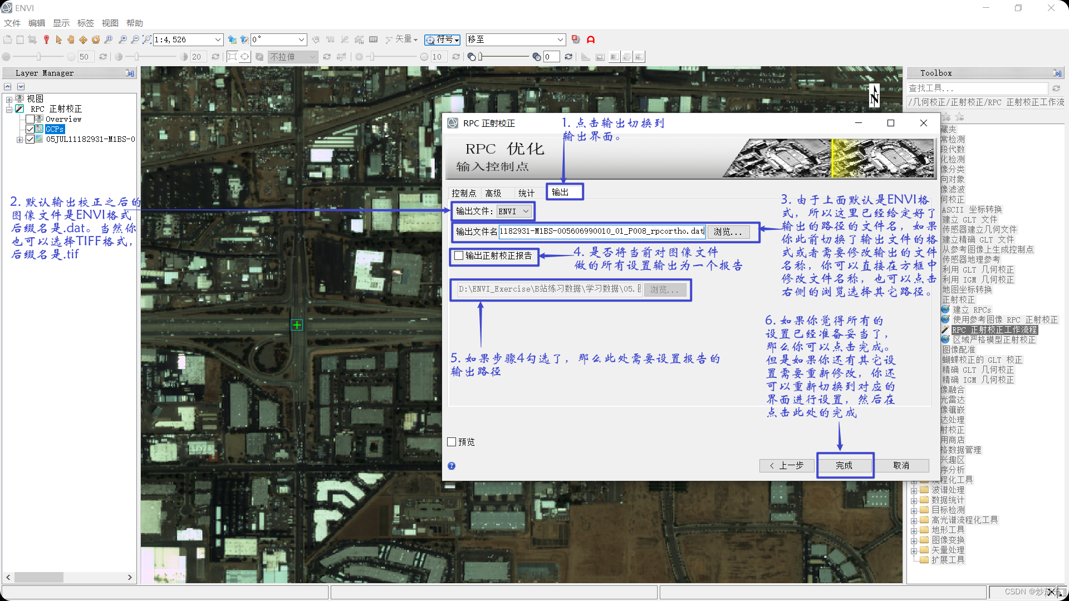Adjust the brightness slider near value 50

[x=38, y=56]
